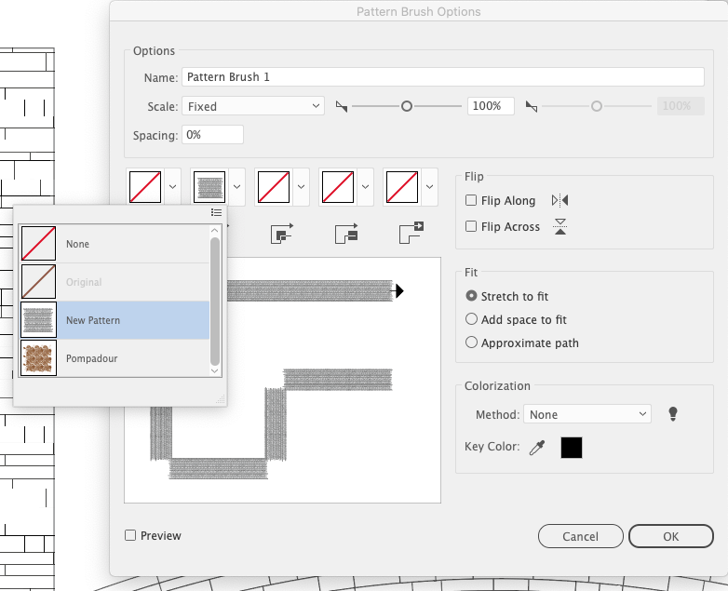Select Add space to fit option

pyautogui.click(x=472, y=319)
